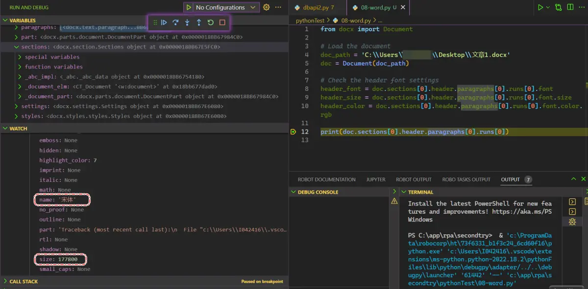Expand special variables node

20,57
